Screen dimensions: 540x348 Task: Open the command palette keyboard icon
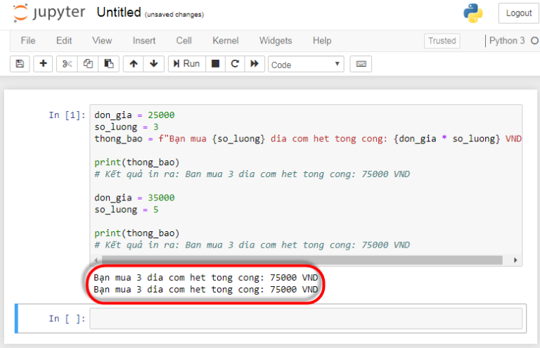[x=361, y=64]
